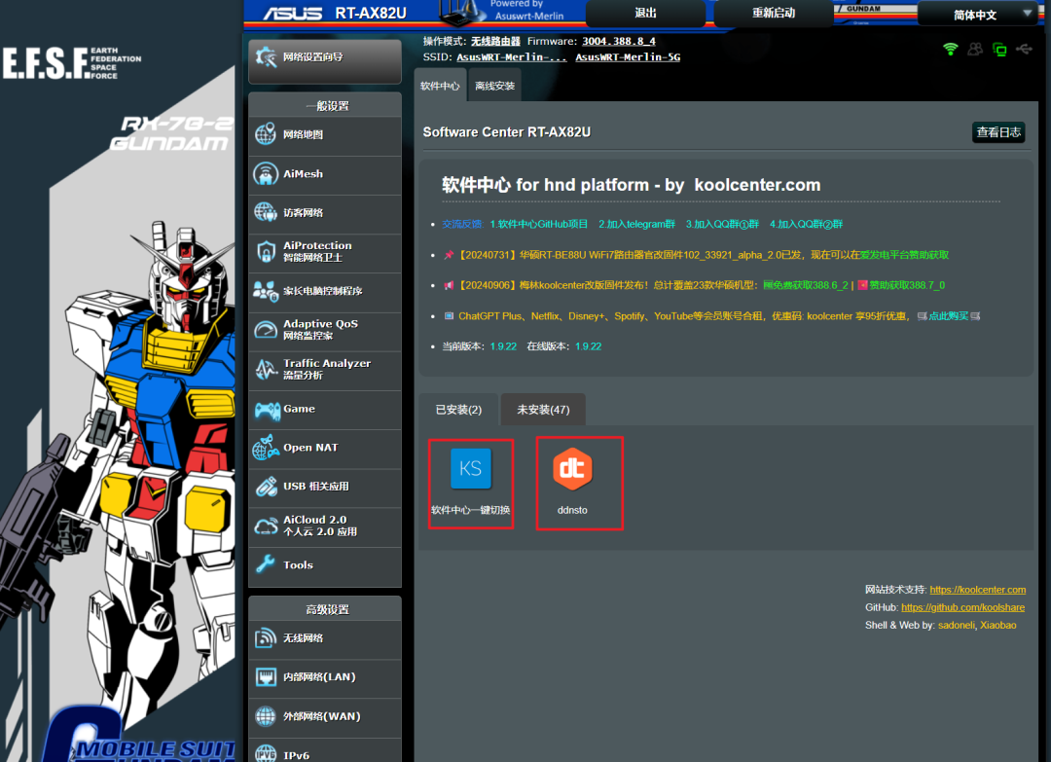Click the USB 相关应用 icon
Viewport: 1051px width, 762px height.
[x=266, y=487]
